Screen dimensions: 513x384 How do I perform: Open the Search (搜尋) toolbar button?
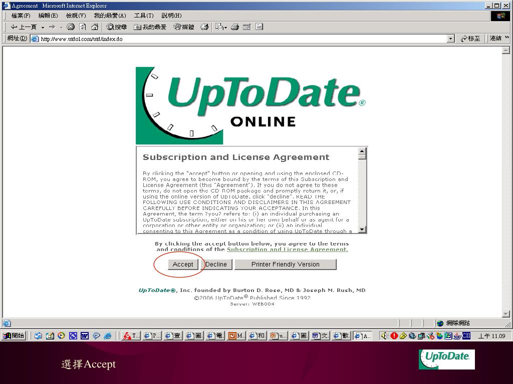click(x=117, y=27)
